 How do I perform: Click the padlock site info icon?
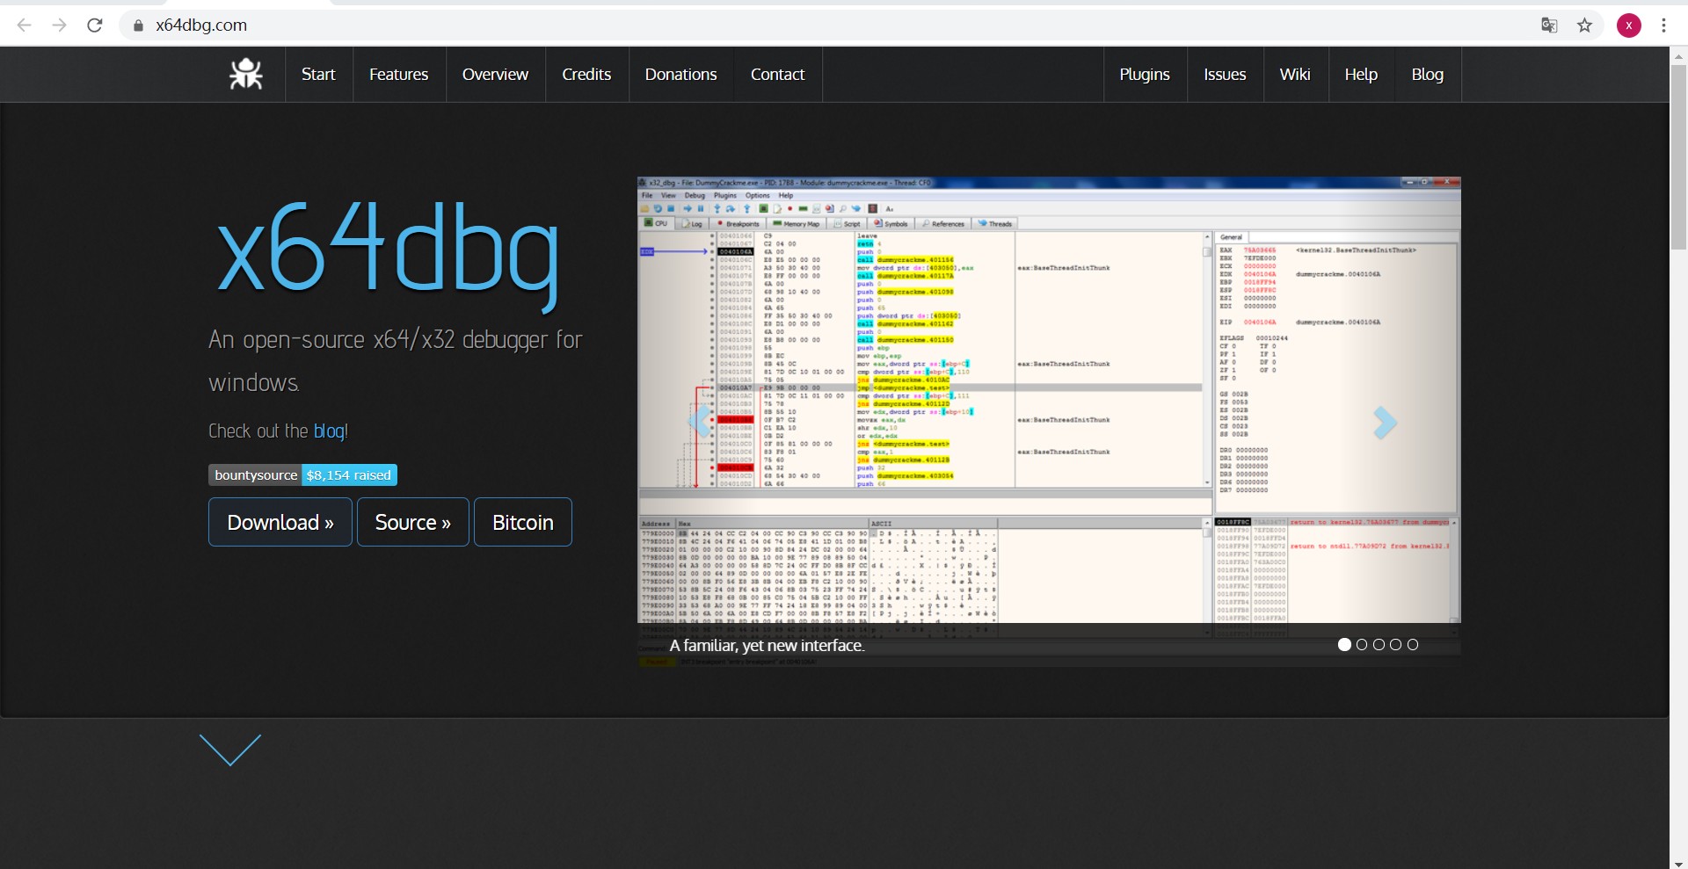138,25
